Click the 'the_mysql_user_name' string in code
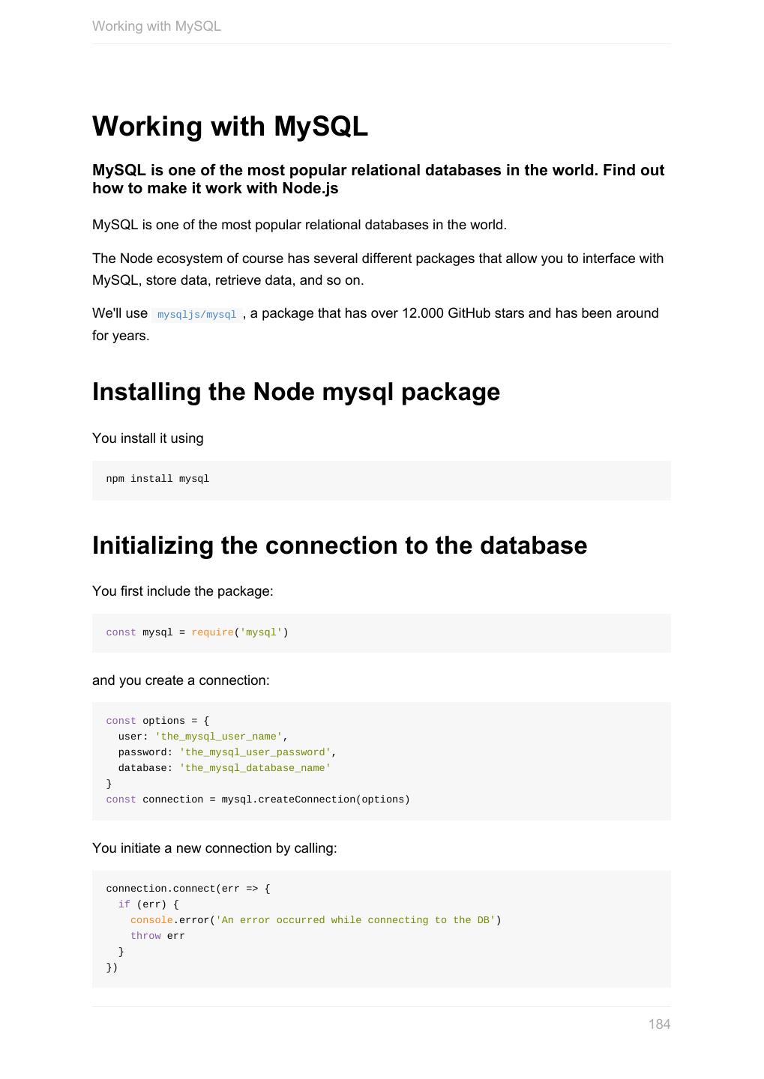The image size is (764, 1079). 218,737
